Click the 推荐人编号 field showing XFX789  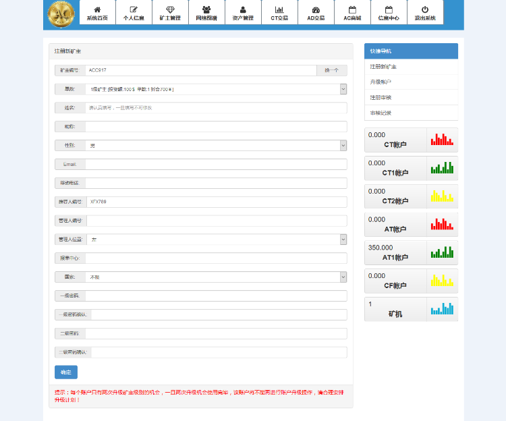[x=217, y=202]
